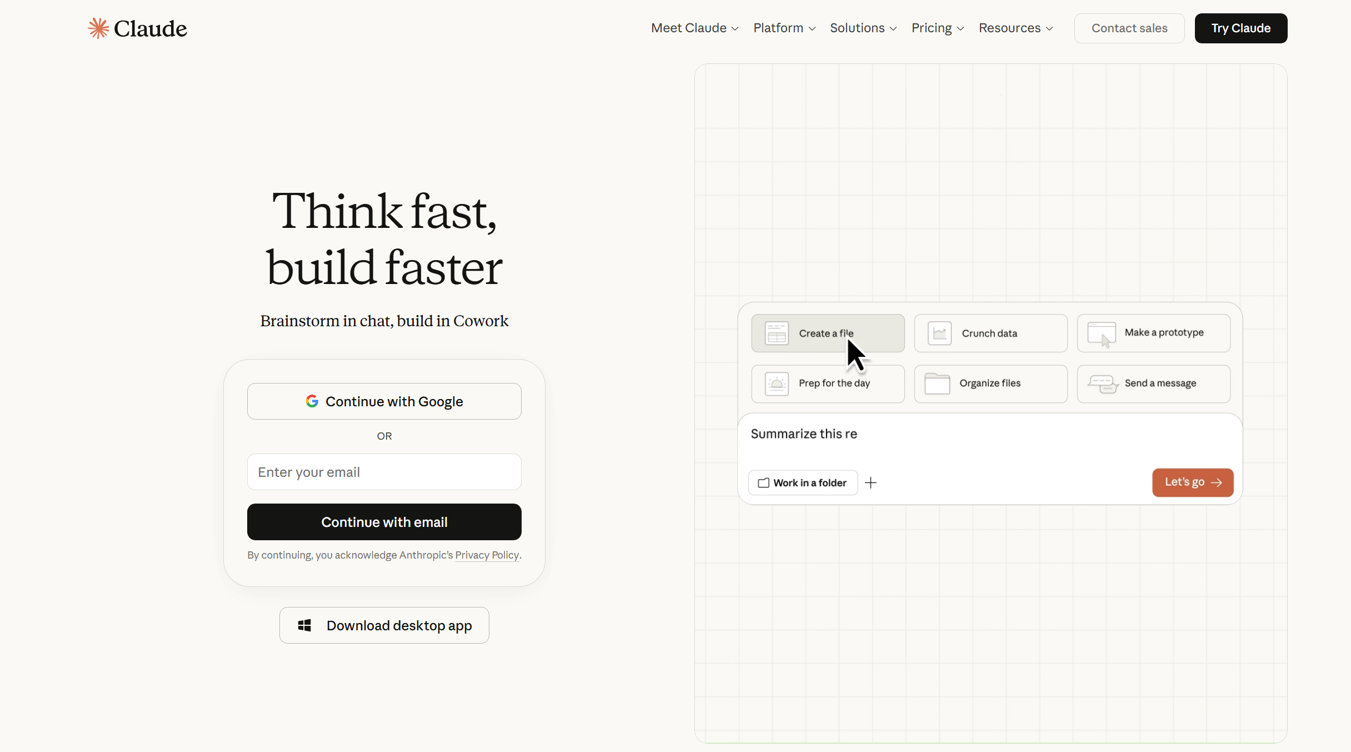This screenshot has height=752, width=1351.
Task: Expand the Meet Claude menu chevron
Action: click(735, 28)
